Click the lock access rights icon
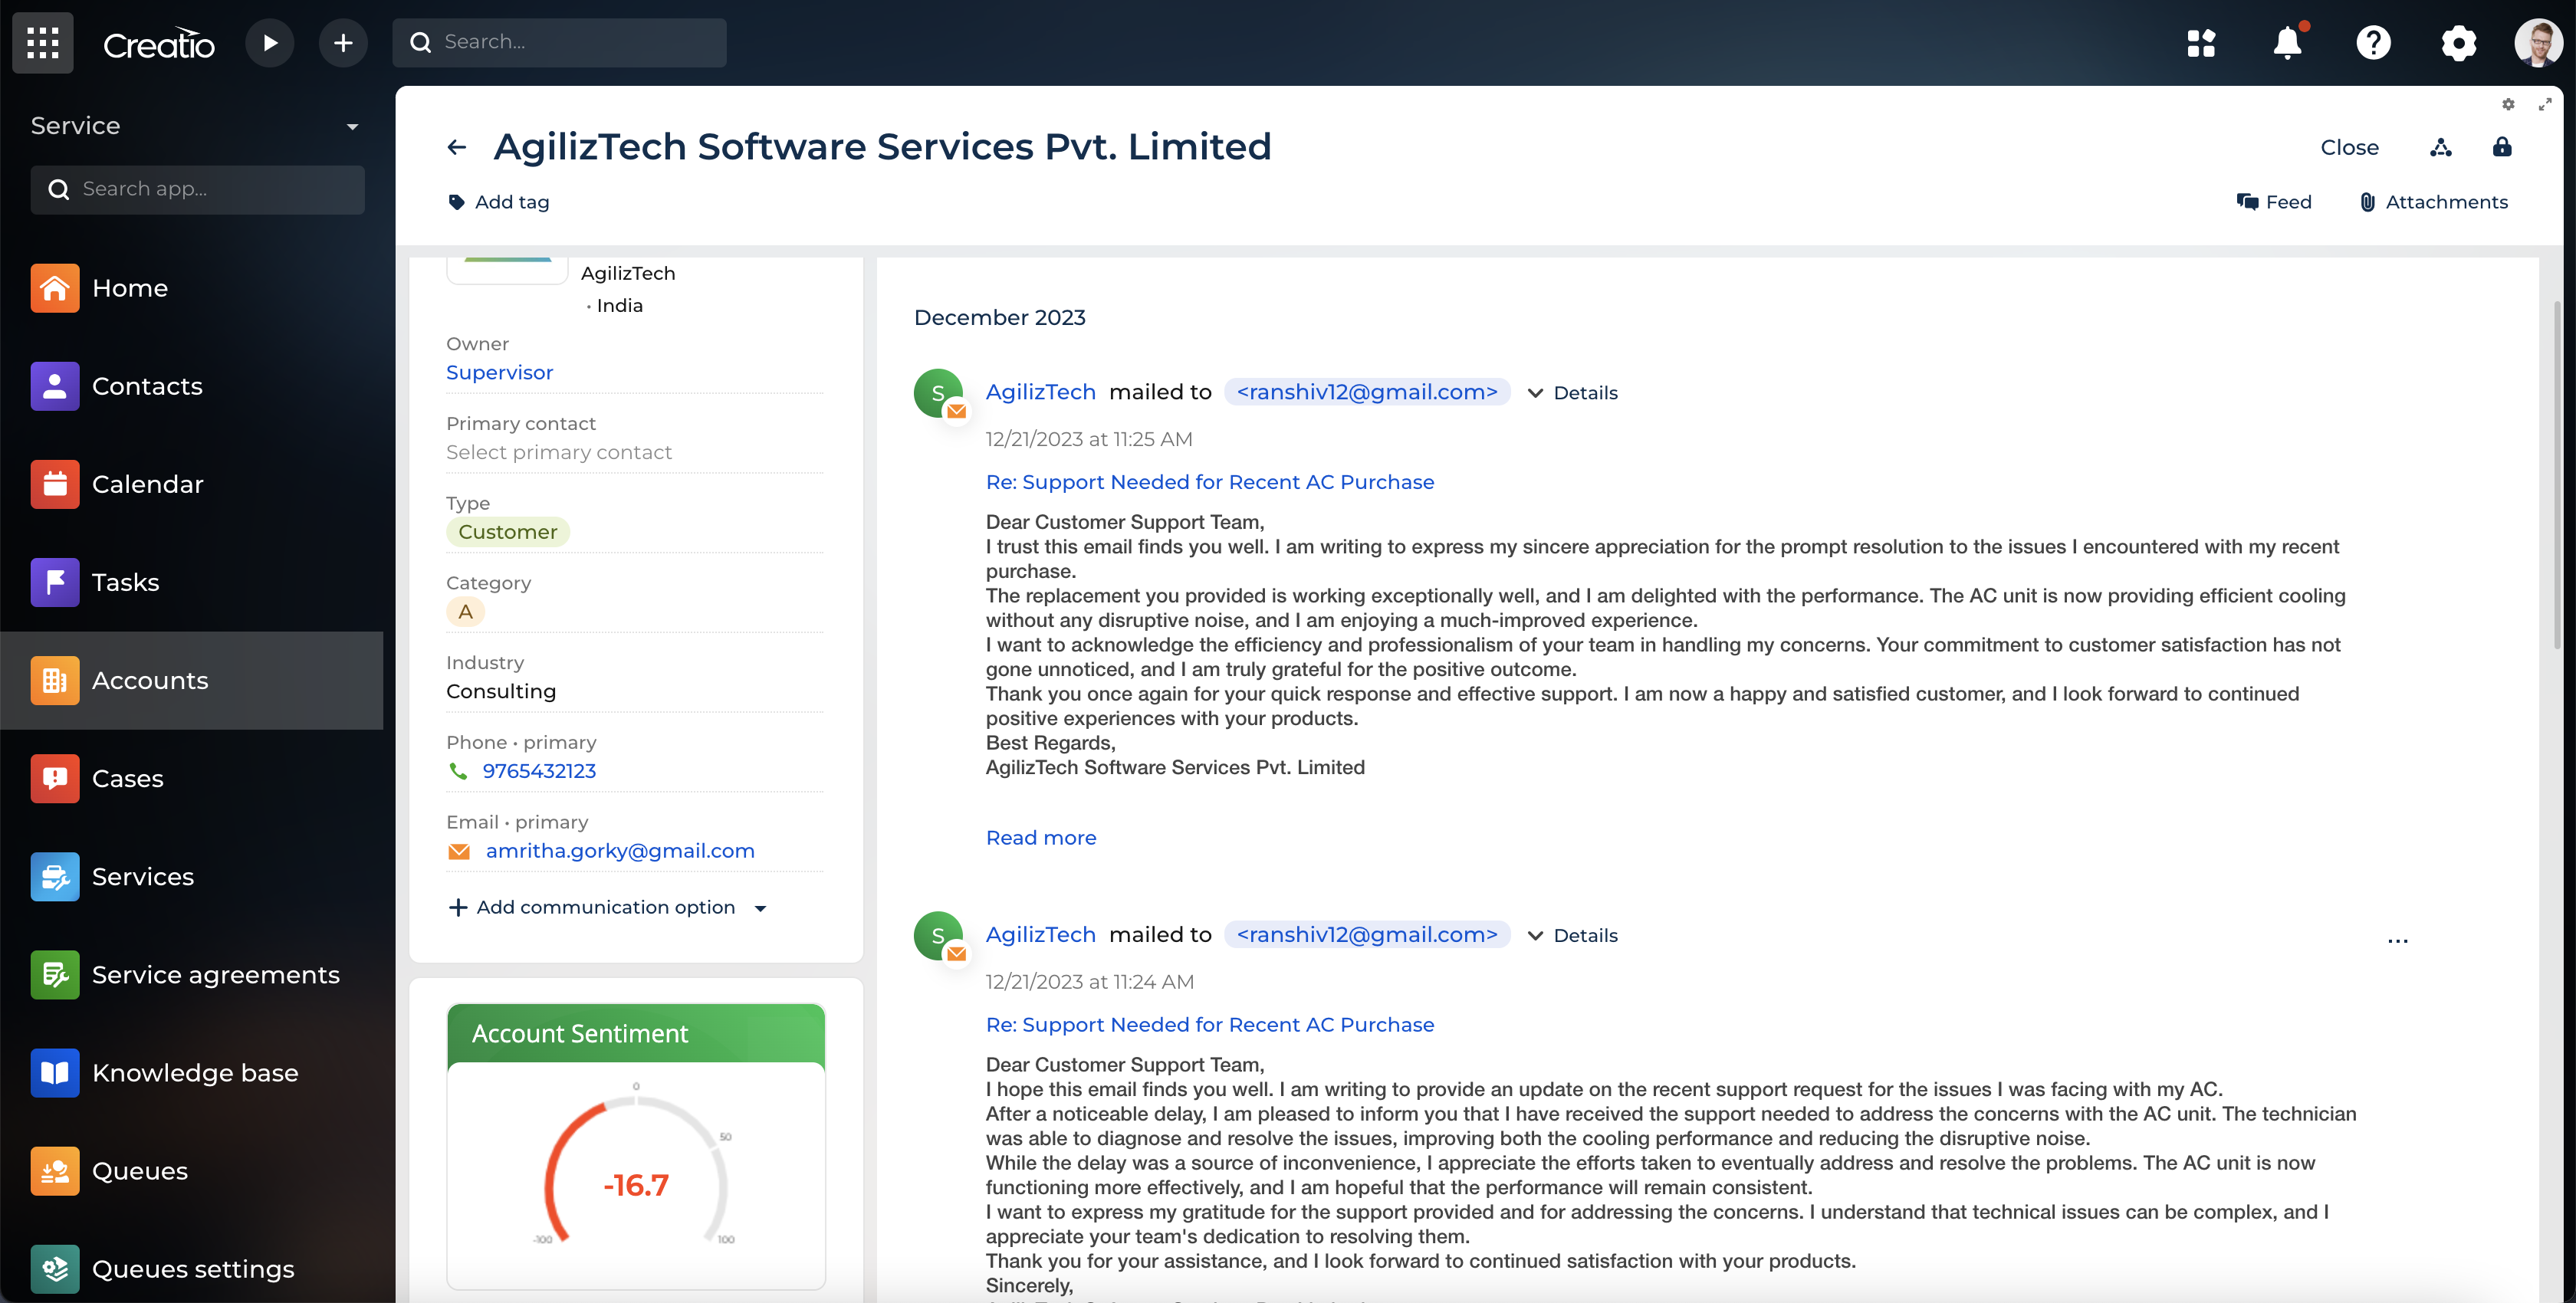Viewport: 2576px width, 1303px height. (x=2502, y=147)
